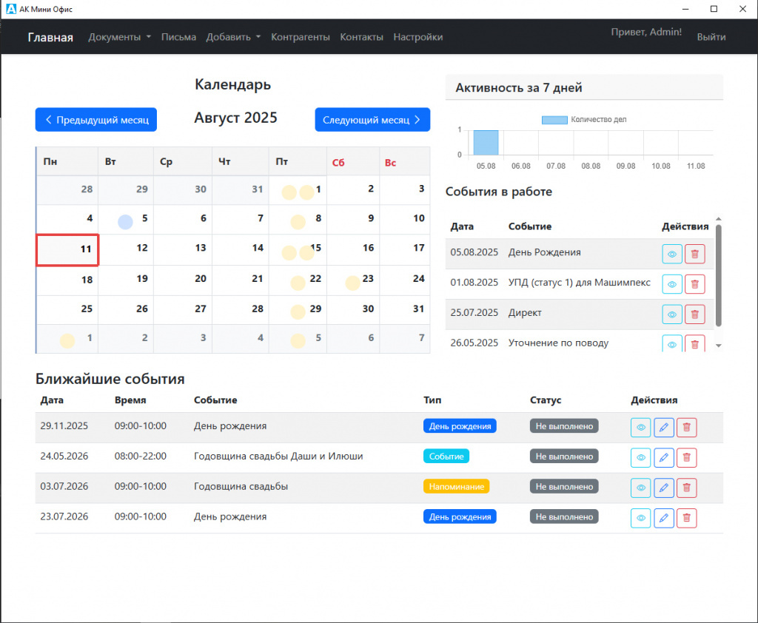
Task: Click the 05.08 bar in activity chart
Action: (486, 143)
